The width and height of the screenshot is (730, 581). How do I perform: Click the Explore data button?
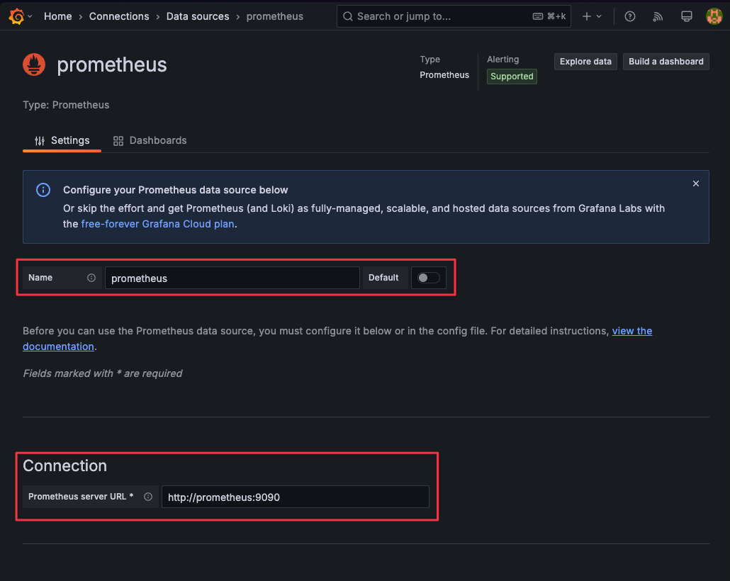click(585, 62)
